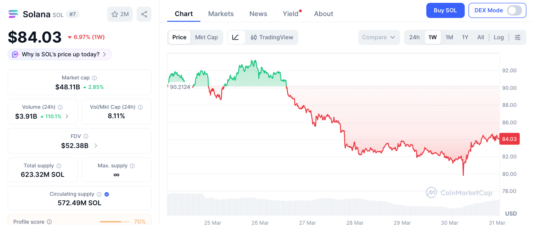Toggle the DEX Mode switch

point(514,11)
